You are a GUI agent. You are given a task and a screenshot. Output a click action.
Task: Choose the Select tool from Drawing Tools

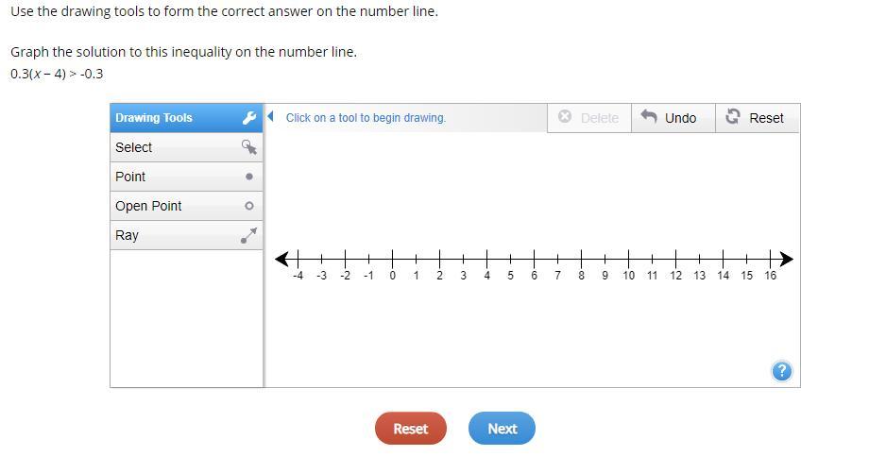click(x=134, y=147)
